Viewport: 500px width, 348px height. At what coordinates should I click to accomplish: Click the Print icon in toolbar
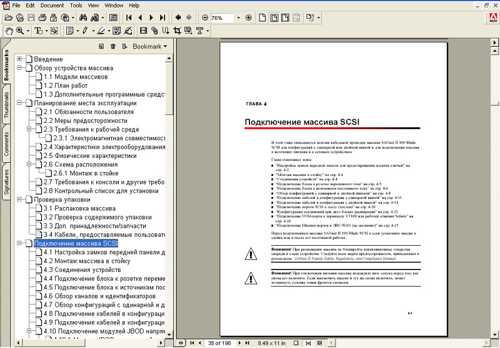pos(43,17)
